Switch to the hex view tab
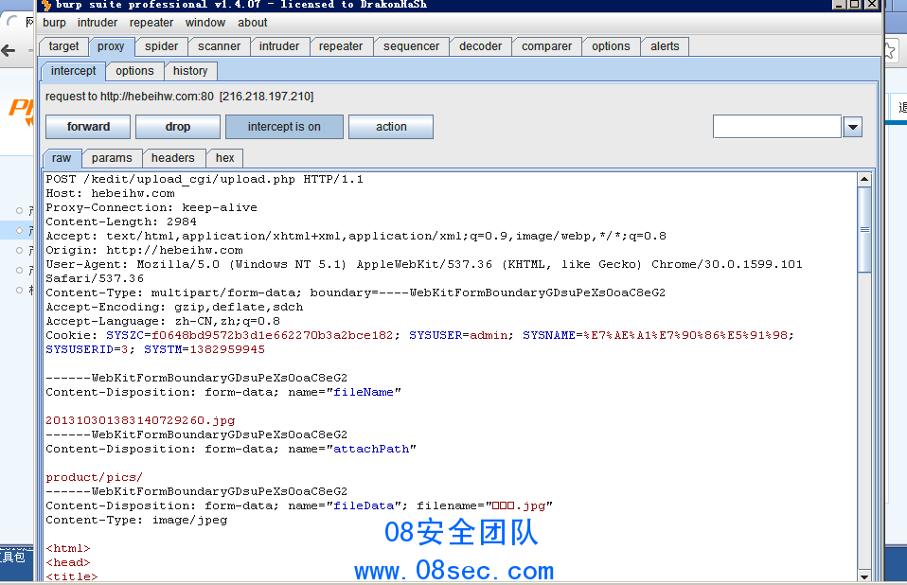 (x=225, y=158)
